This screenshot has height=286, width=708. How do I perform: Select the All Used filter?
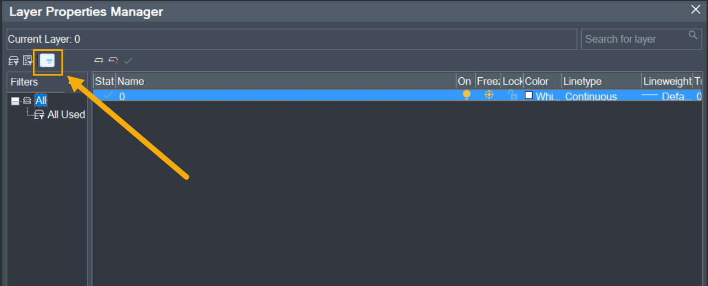pos(66,115)
